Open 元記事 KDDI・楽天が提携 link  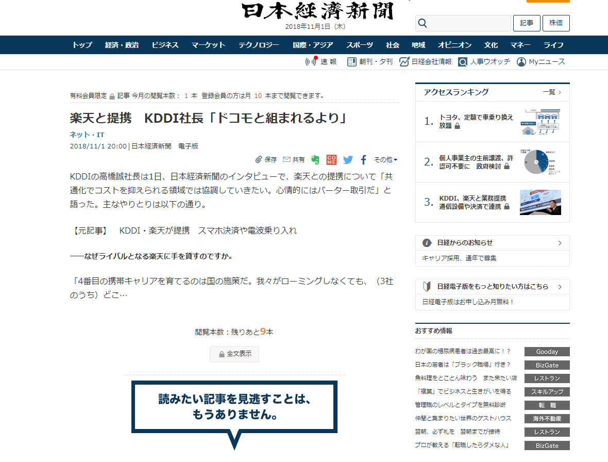tap(208, 230)
